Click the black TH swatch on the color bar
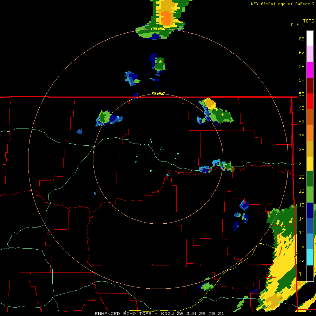The height and width of the screenshot is (316, 316). click(x=310, y=273)
